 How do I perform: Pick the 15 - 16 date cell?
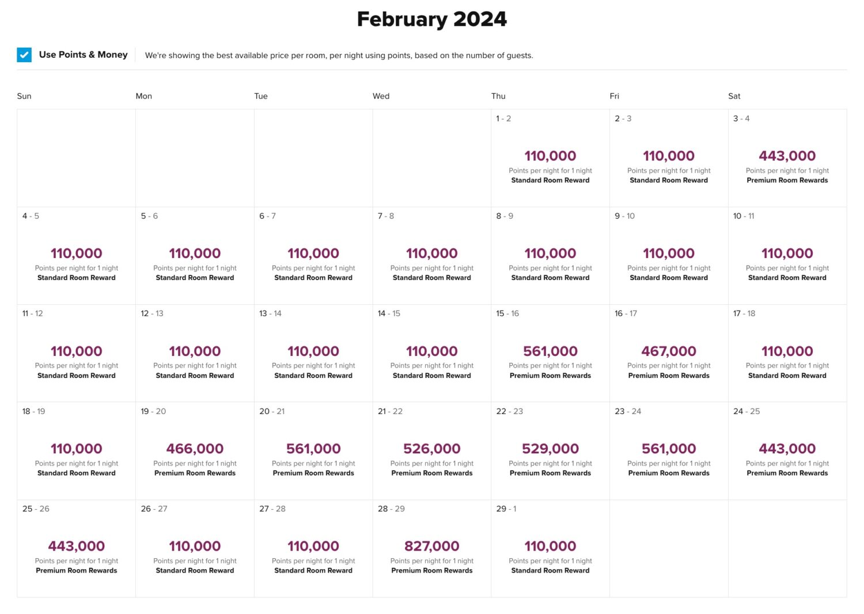[x=550, y=353]
